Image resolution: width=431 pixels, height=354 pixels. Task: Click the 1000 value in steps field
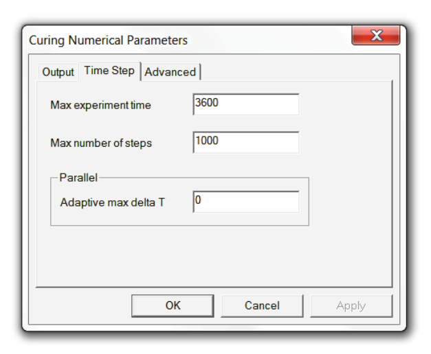pyautogui.click(x=207, y=141)
